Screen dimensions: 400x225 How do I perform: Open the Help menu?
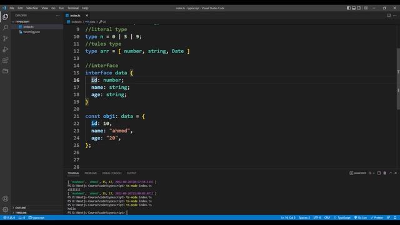pyautogui.click(x=85, y=8)
